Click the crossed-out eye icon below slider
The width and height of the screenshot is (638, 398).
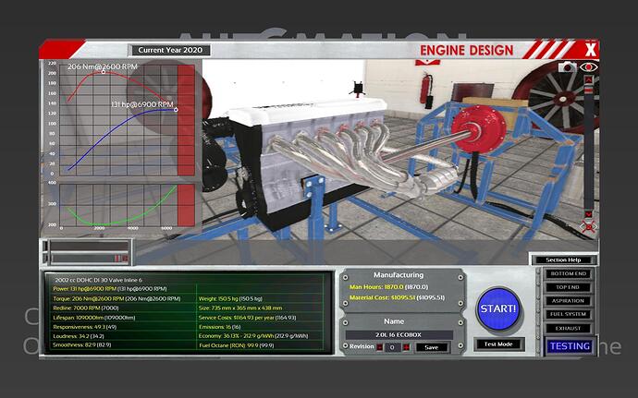(589, 226)
